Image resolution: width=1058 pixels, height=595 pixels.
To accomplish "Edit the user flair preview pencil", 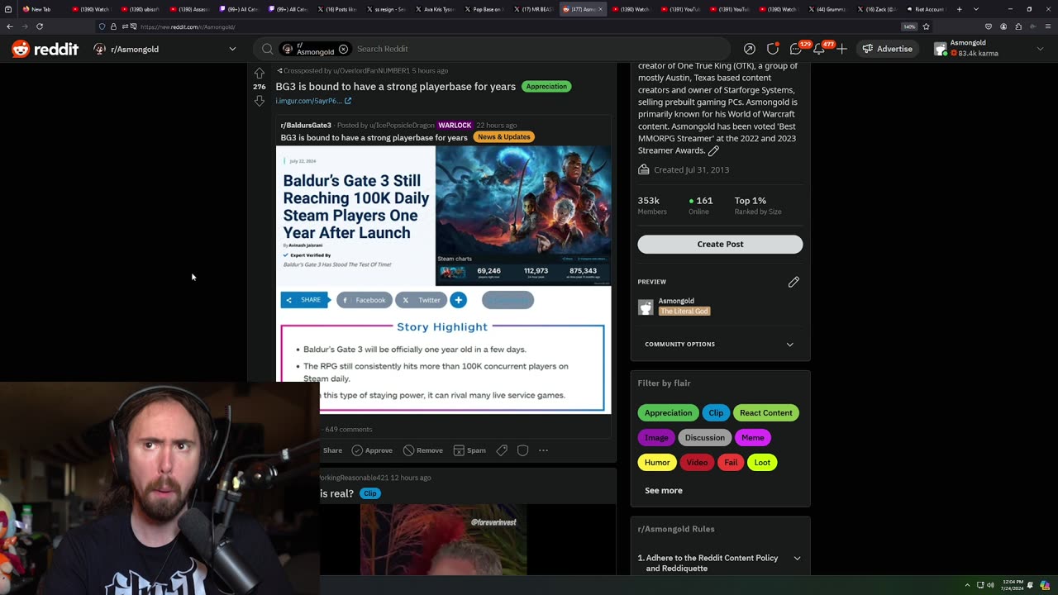I will tap(793, 282).
